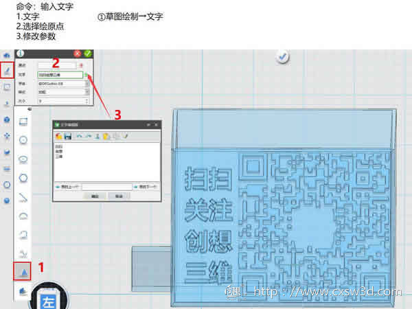Click the finish sketch checkmark button

point(283,57)
